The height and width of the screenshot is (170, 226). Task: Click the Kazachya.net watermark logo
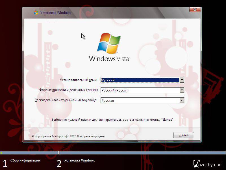pos(208,164)
